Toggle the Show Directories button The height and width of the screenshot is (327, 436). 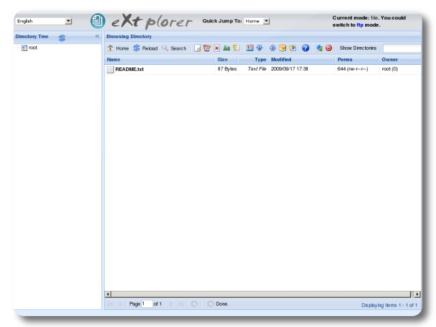pyautogui.click(x=358, y=48)
